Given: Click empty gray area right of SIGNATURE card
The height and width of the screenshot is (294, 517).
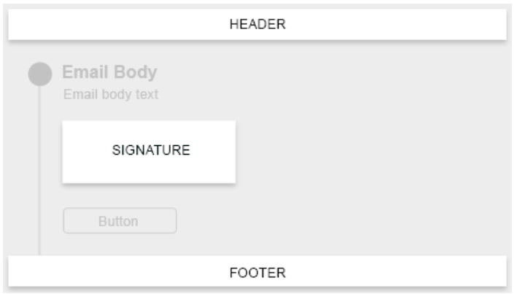Looking at the screenshot, I should [365, 153].
